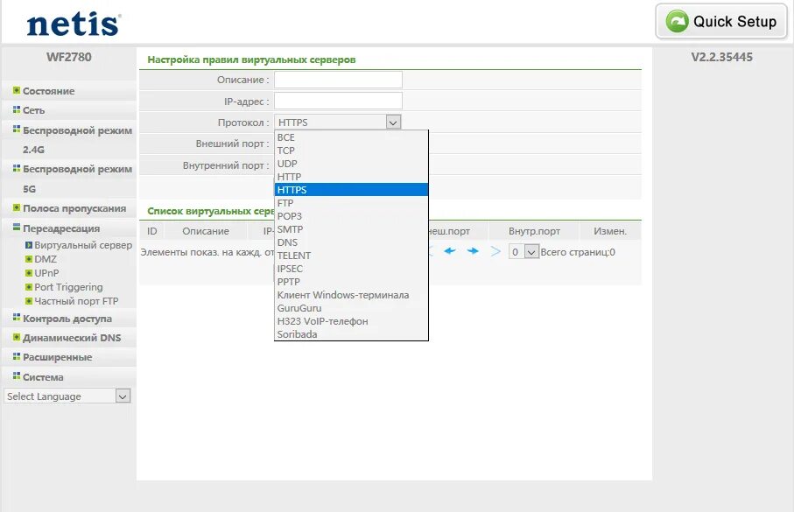Choose POP3 in protocol list

click(351, 216)
